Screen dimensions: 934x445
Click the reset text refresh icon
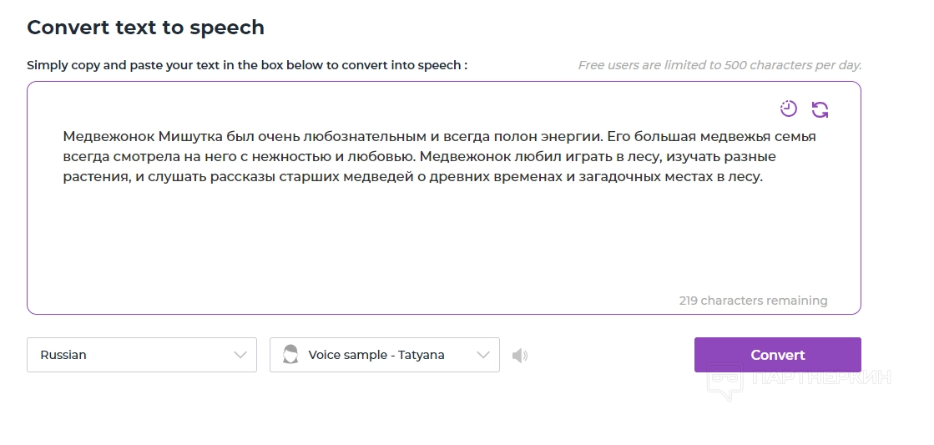[820, 109]
